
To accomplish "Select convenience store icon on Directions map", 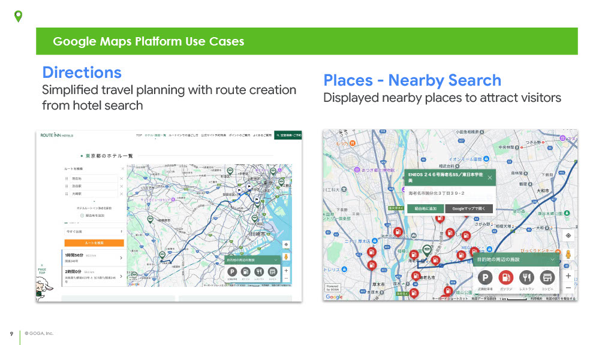I will [273, 272].
